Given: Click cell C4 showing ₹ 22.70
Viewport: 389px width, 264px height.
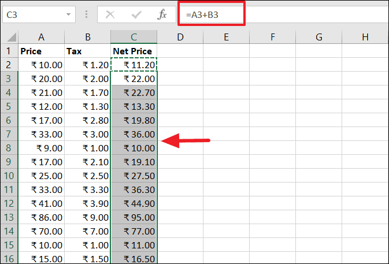Looking at the screenshot, I should [x=134, y=92].
